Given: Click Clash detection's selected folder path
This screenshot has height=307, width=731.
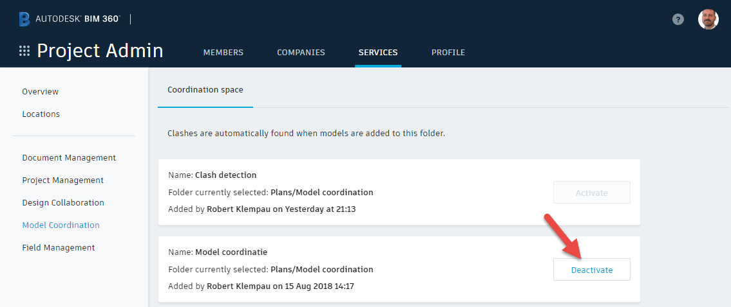Looking at the screenshot, I should tap(321, 192).
